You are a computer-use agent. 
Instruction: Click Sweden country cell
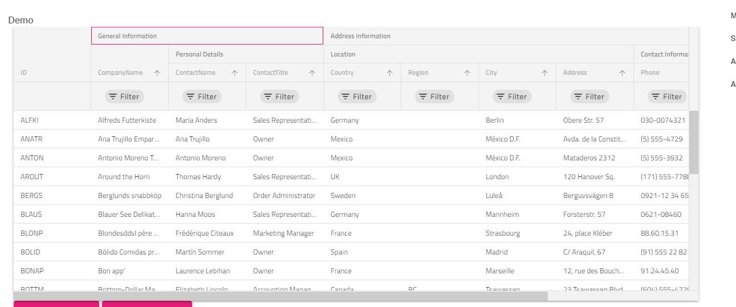(362, 196)
